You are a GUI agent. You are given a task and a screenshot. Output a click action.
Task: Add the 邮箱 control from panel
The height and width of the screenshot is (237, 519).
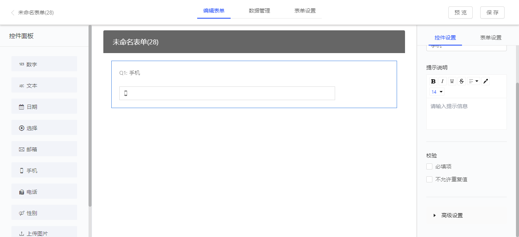[44, 149]
